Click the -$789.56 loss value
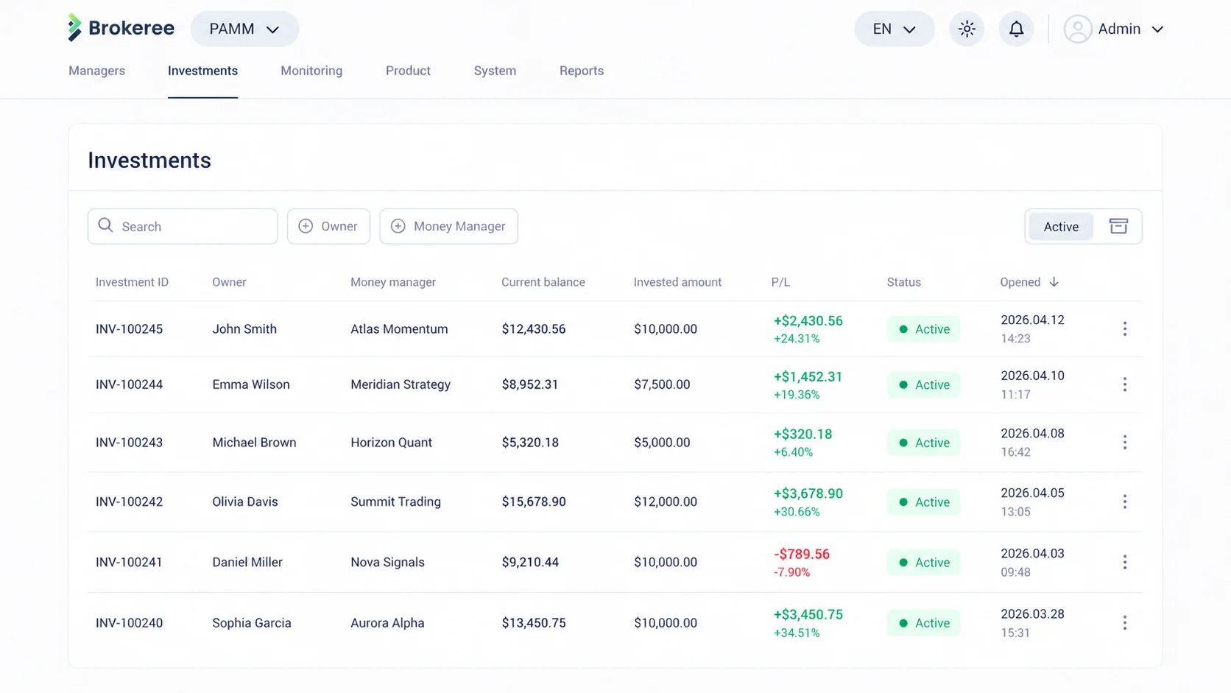The width and height of the screenshot is (1231, 693). tap(802, 554)
